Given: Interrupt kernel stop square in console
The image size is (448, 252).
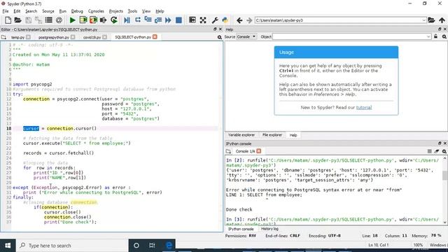Looking at the screenshot, I should click(x=429, y=151).
